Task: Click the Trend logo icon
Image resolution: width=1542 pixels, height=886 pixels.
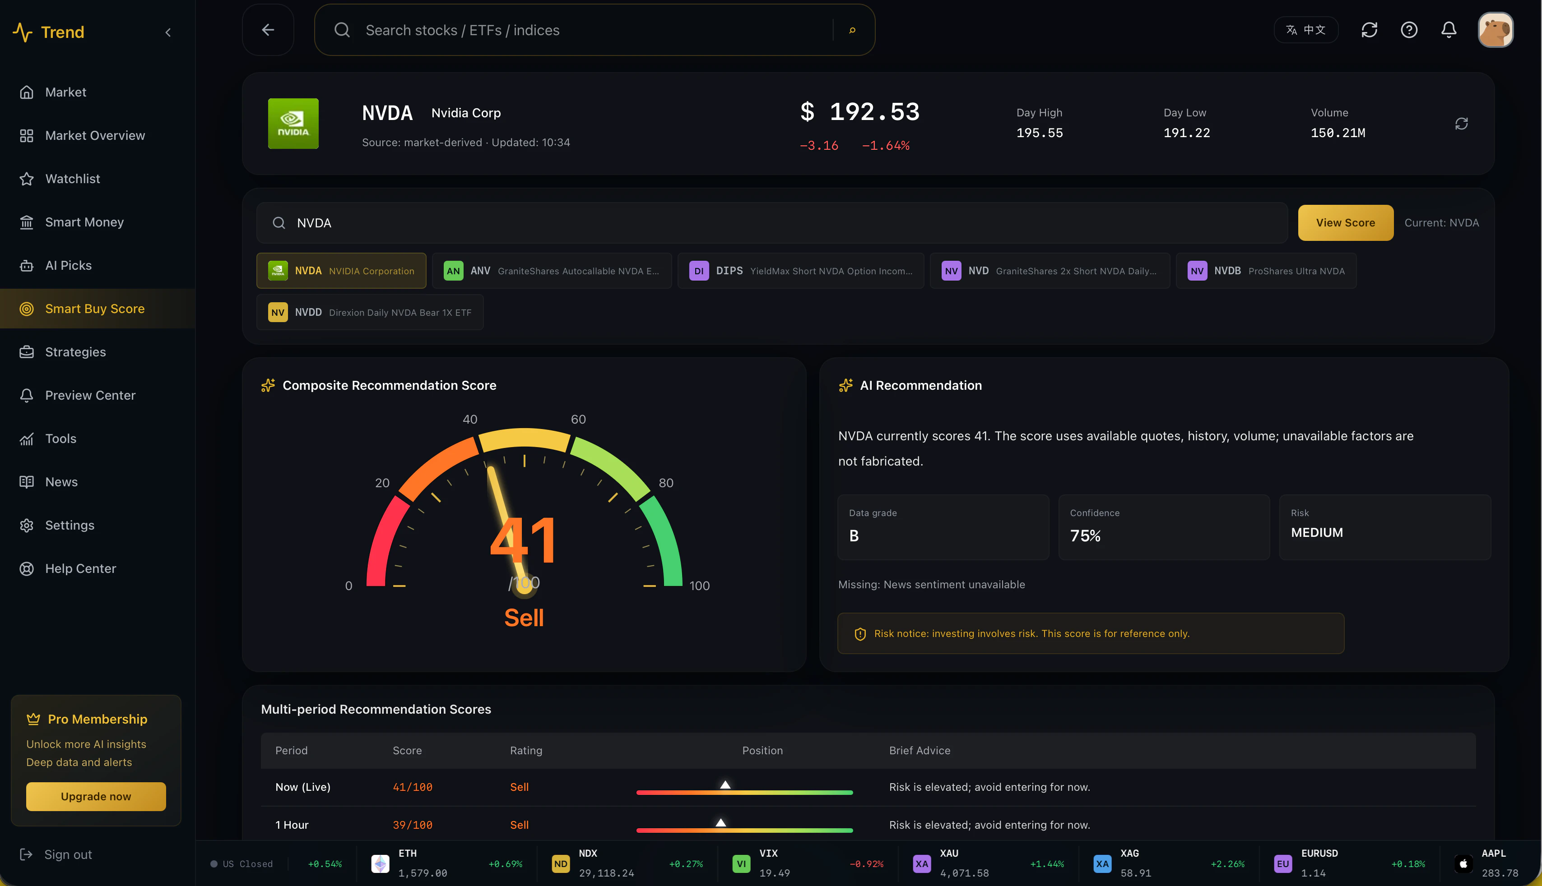Action: click(23, 32)
